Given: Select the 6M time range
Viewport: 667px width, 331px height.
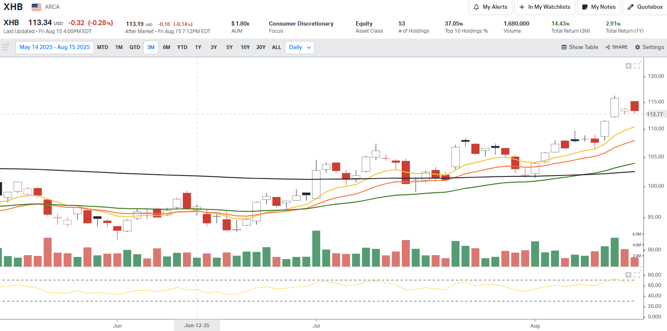Looking at the screenshot, I should pyautogui.click(x=166, y=47).
